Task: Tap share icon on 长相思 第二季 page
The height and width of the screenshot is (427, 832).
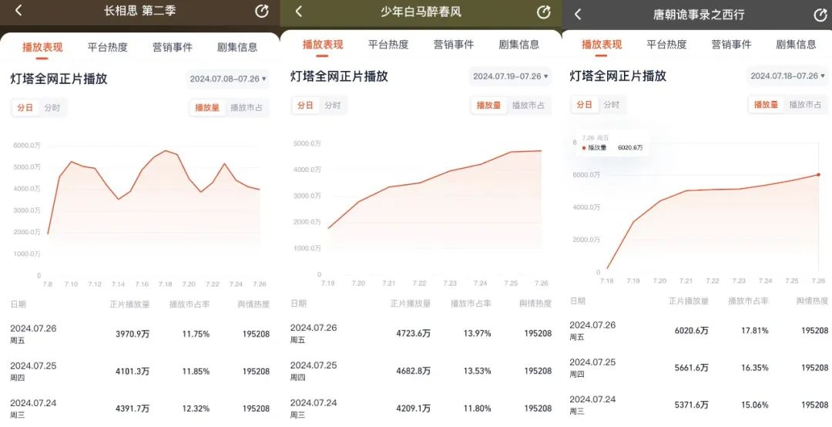Action: click(261, 11)
